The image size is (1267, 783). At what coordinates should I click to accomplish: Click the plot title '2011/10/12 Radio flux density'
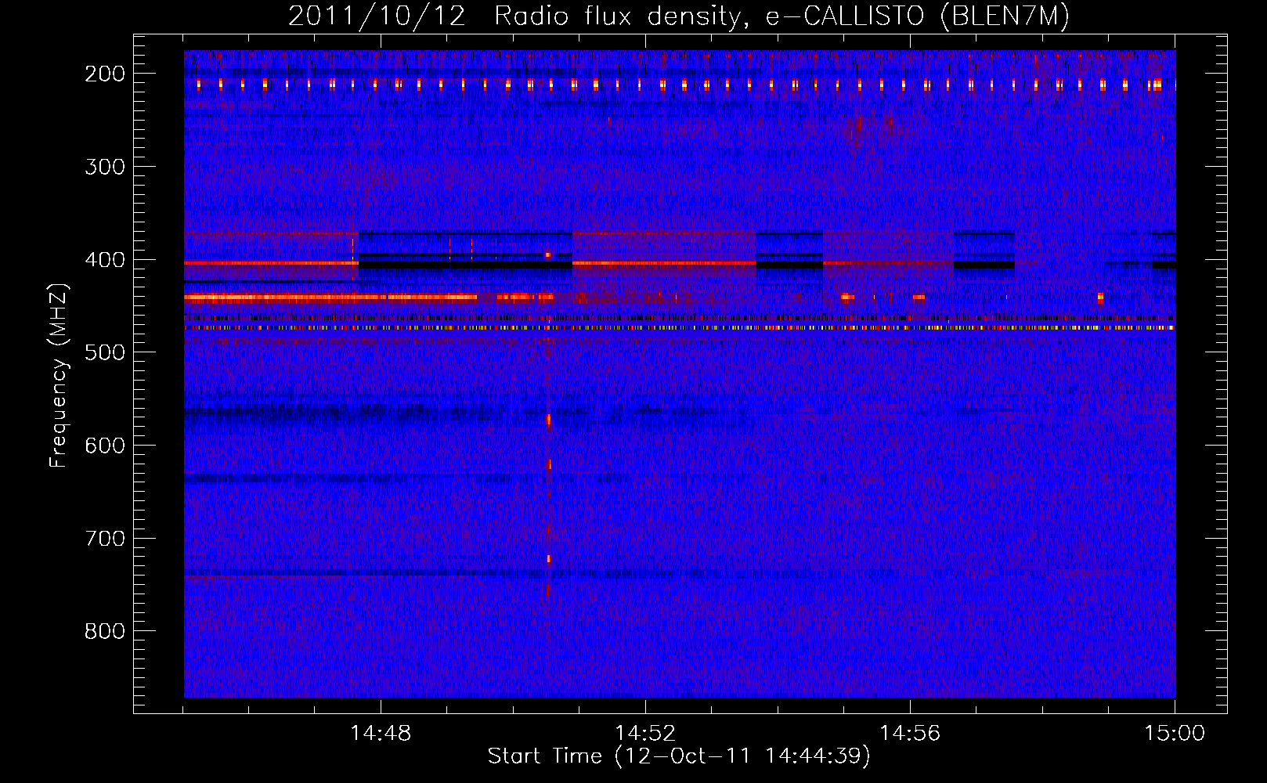click(679, 16)
